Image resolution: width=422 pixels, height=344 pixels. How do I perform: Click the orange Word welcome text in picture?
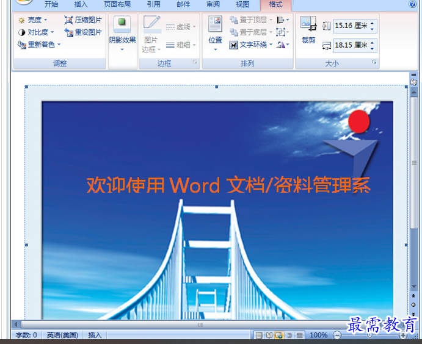click(x=228, y=185)
